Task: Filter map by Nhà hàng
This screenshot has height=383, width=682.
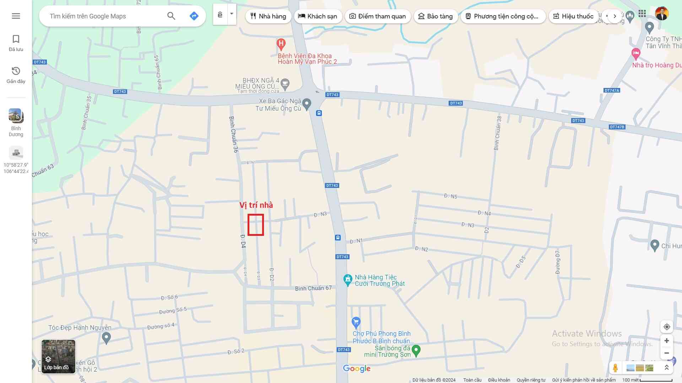Action: pos(268,16)
